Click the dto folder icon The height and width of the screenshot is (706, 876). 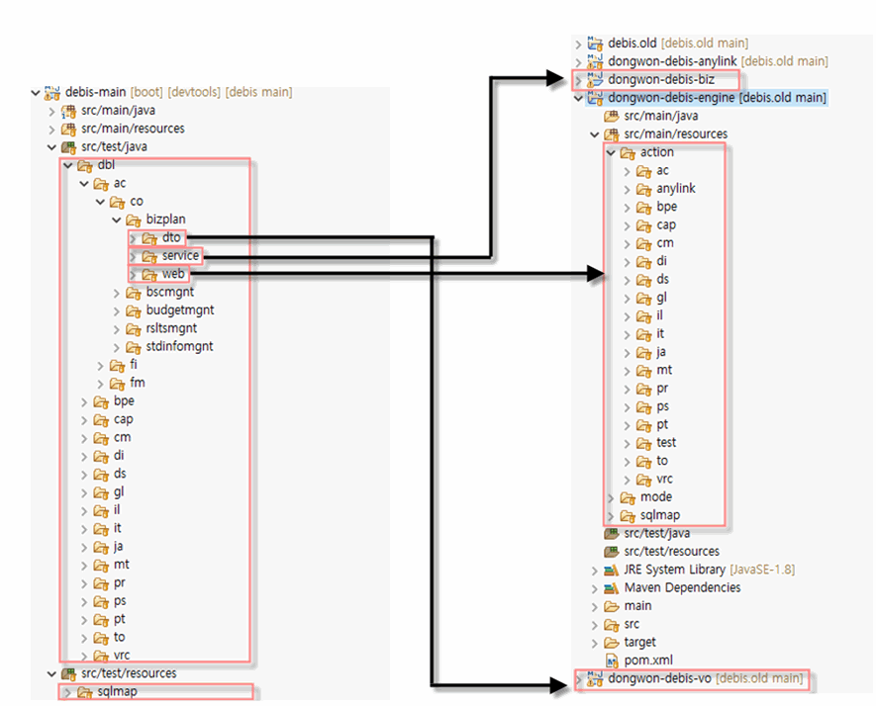click(x=149, y=238)
